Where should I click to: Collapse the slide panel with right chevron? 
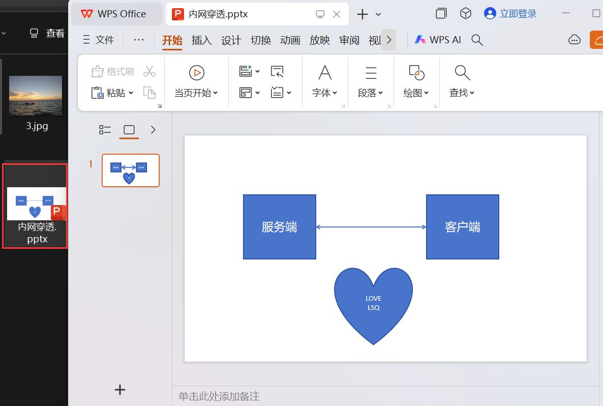pyautogui.click(x=153, y=130)
